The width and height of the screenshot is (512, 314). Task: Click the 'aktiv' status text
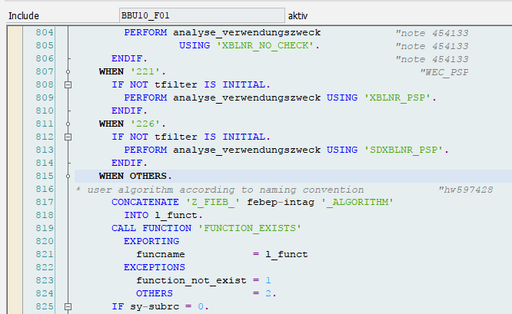coord(298,15)
